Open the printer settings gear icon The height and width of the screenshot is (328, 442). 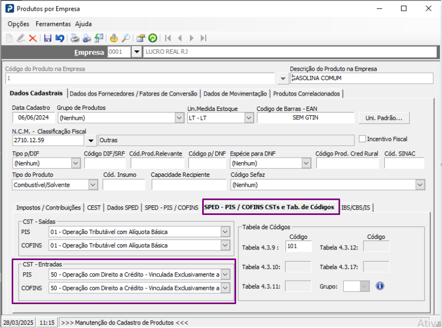pyautogui.click(x=87, y=38)
